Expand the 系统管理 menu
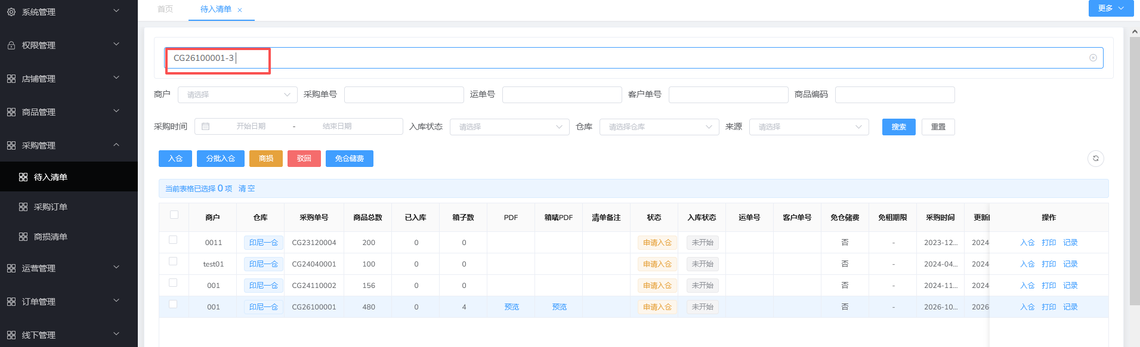This screenshot has height=347, width=1140. [x=69, y=12]
